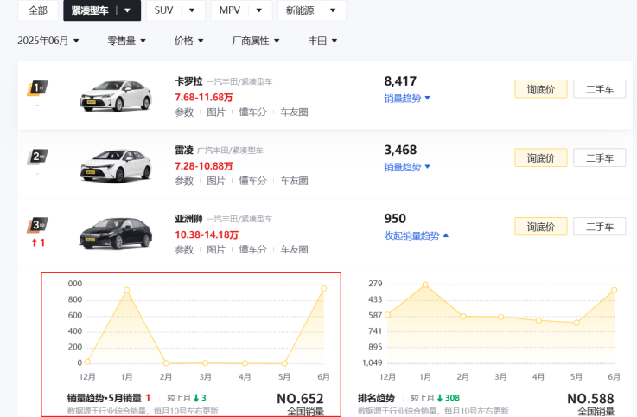Click 二手车 button for 卡罗拉
637x417 pixels.
coord(600,89)
